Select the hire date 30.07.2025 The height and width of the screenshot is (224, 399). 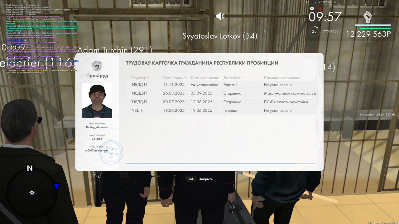tap(174, 102)
